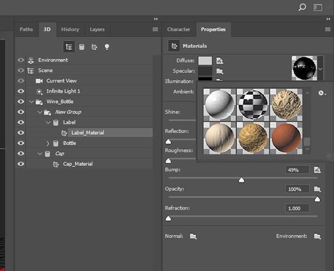This screenshot has height=271, width=334.
Task: Switch to the Paths tab
Action: (x=26, y=29)
